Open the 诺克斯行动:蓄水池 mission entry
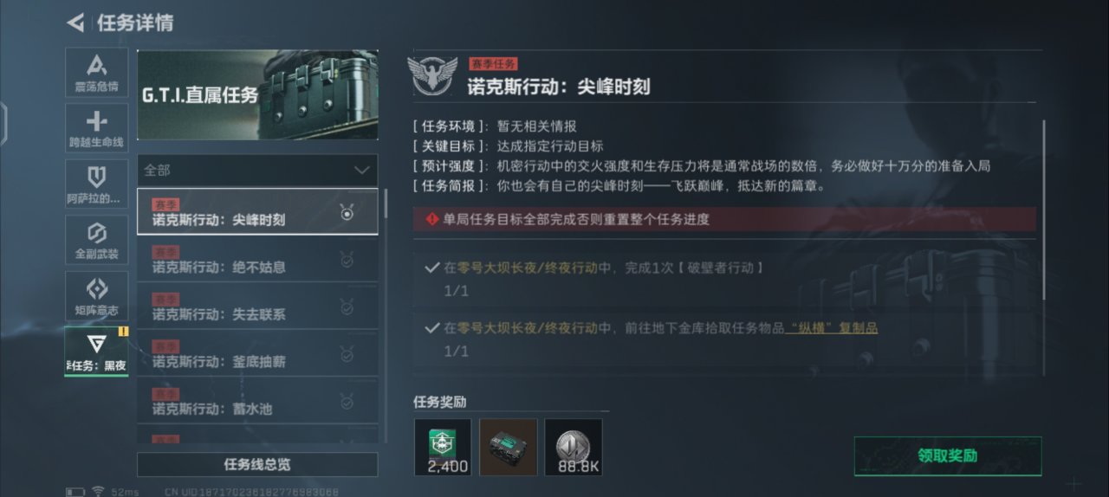Image resolution: width=1109 pixels, height=497 pixels. 257,400
